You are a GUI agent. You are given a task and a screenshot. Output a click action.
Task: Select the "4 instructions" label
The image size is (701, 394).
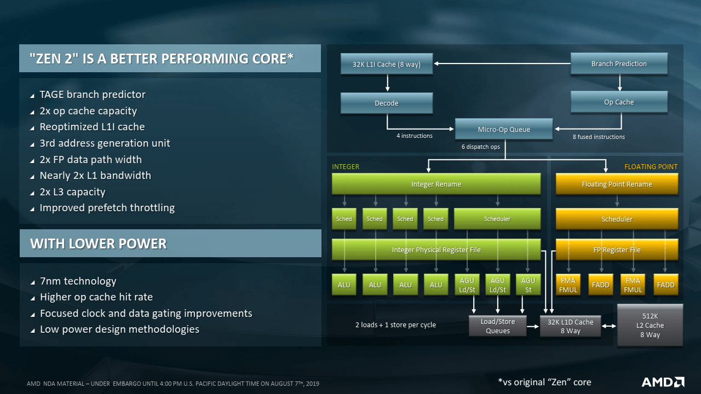(x=415, y=136)
